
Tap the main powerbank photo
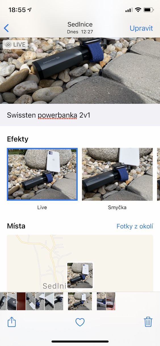point(80,71)
